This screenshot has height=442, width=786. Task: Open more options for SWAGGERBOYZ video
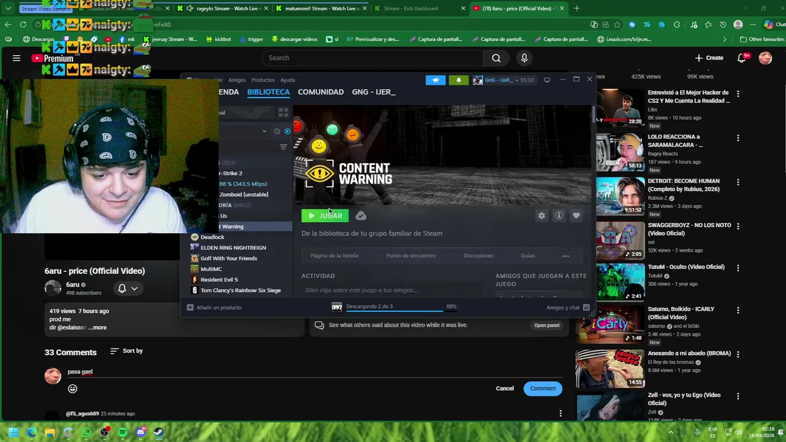(x=738, y=227)
